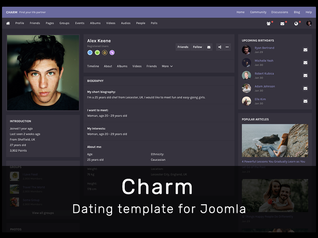318x238 pixels.
Task: Toggle the Follow button for Alex Keene
Action: [x=197, y=47]
